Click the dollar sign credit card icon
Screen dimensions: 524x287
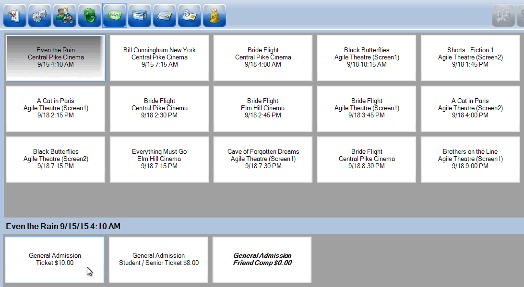(189, 15)
